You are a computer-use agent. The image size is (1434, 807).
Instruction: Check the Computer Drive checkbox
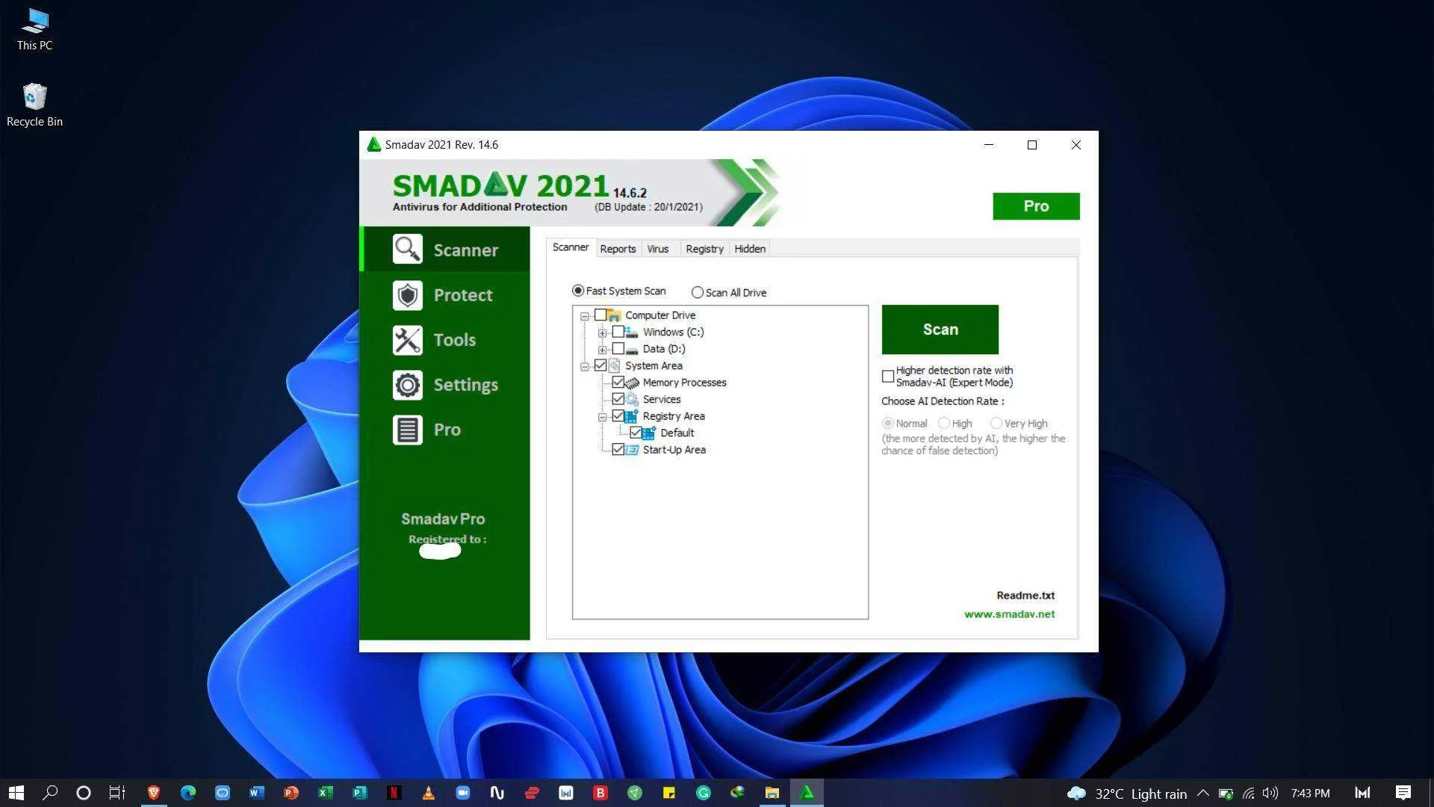[x=600, y=315]
